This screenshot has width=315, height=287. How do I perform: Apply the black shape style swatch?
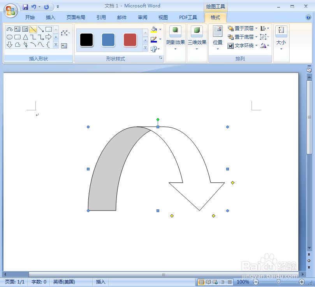(86, 40)
